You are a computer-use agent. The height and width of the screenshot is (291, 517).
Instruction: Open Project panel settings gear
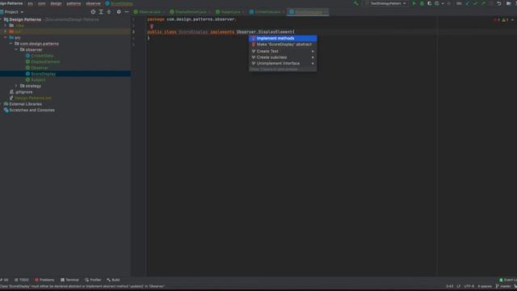[119, 12]
